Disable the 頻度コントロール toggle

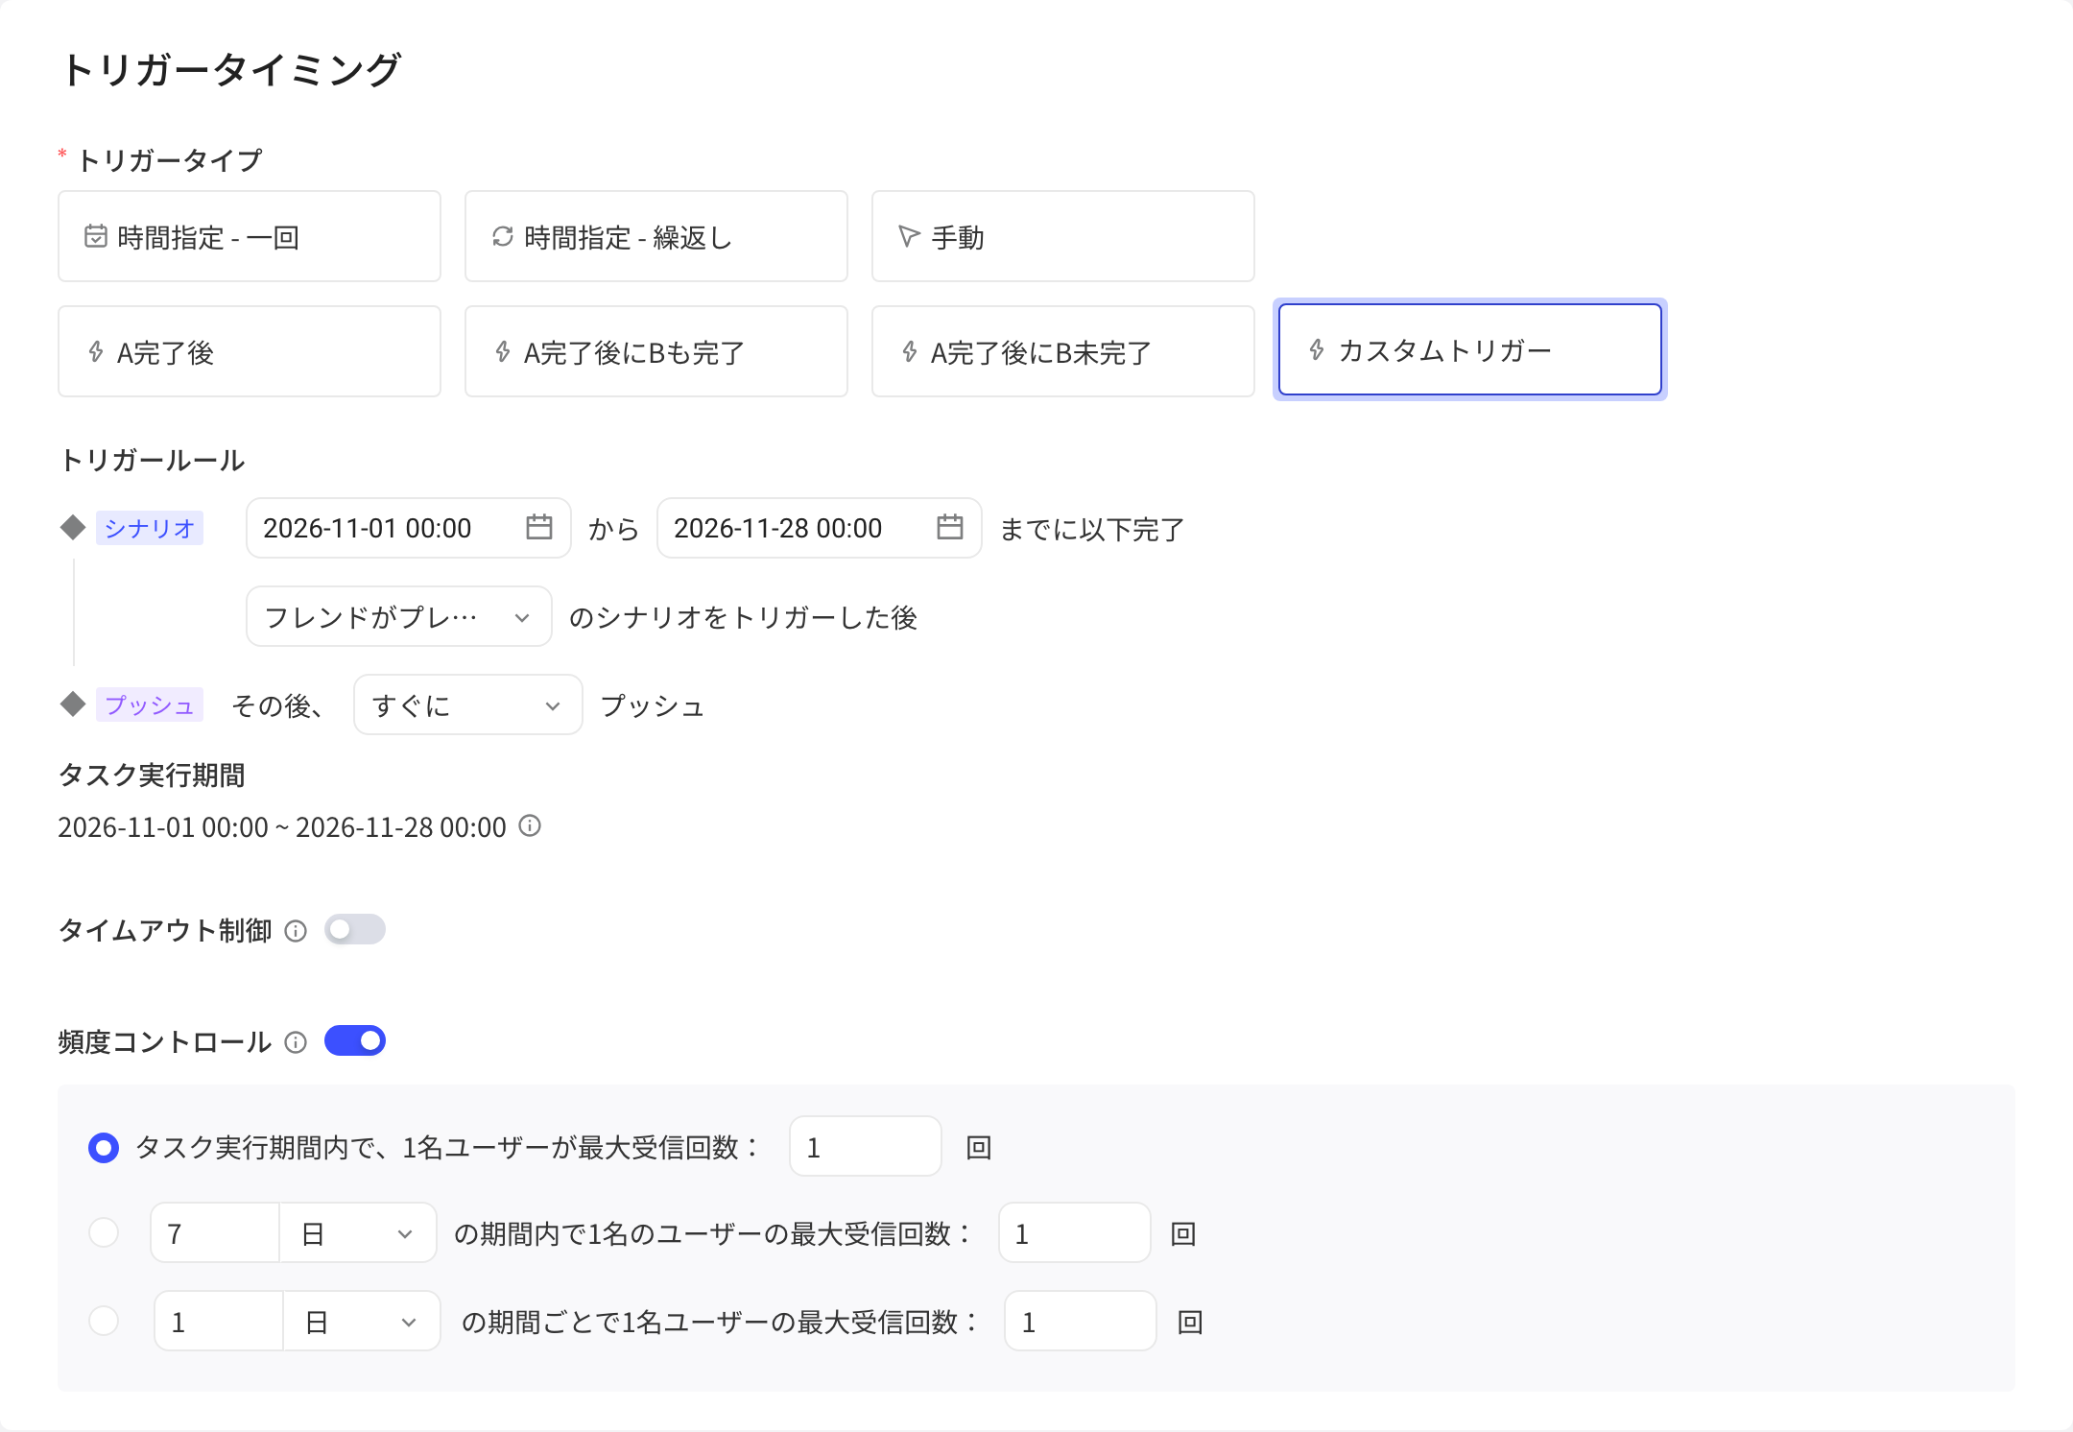355,1040
